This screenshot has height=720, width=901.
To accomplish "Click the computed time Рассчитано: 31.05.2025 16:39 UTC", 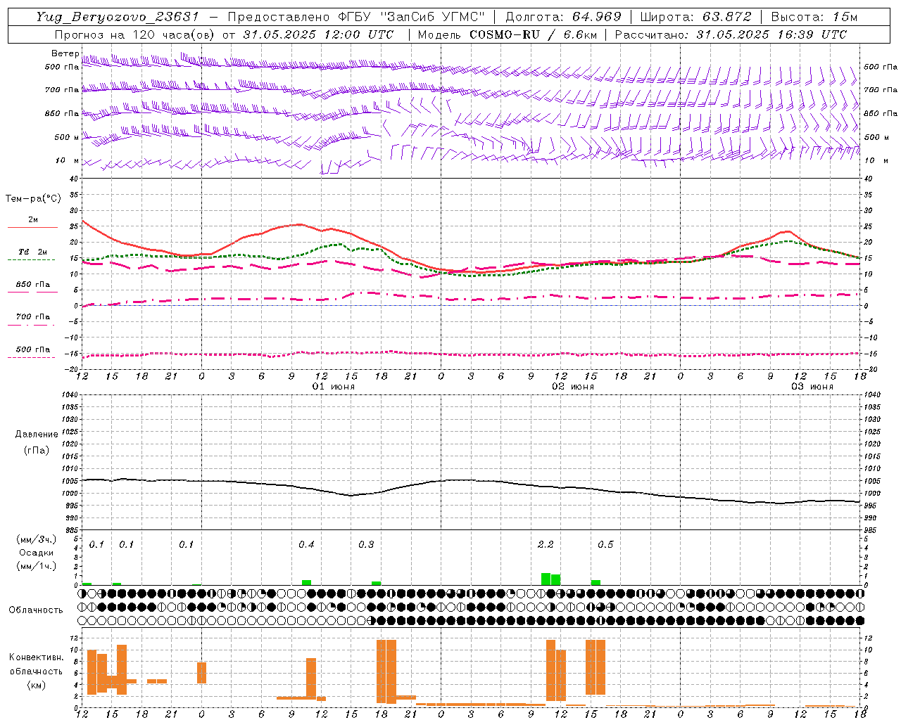I will [731, 34].
